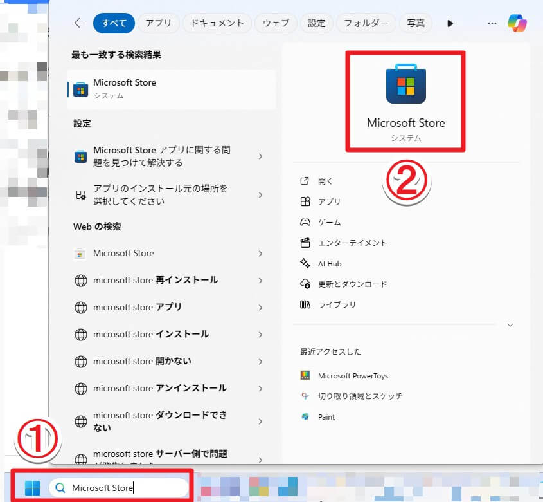Click large Microsoft Store icon in preview pane
543x502 pixels.
click(x=406, y=84)
